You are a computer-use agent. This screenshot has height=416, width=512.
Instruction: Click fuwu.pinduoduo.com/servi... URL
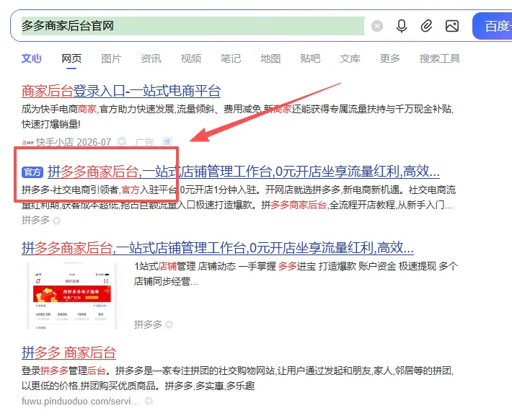coord(80,401)
